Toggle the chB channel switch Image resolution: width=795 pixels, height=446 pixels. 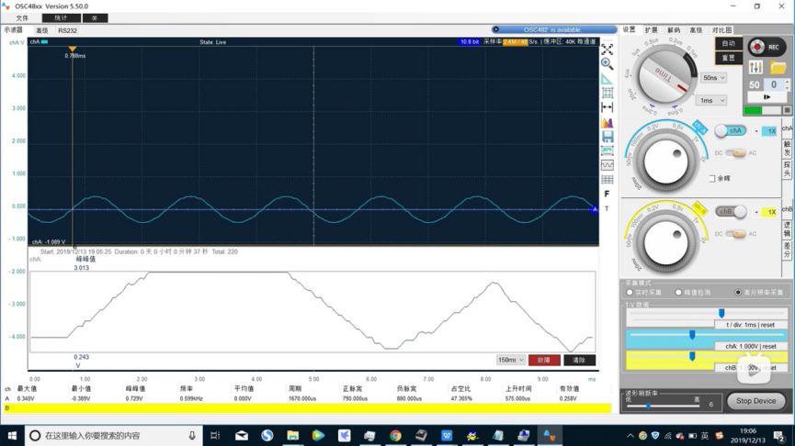coord(731,212)
